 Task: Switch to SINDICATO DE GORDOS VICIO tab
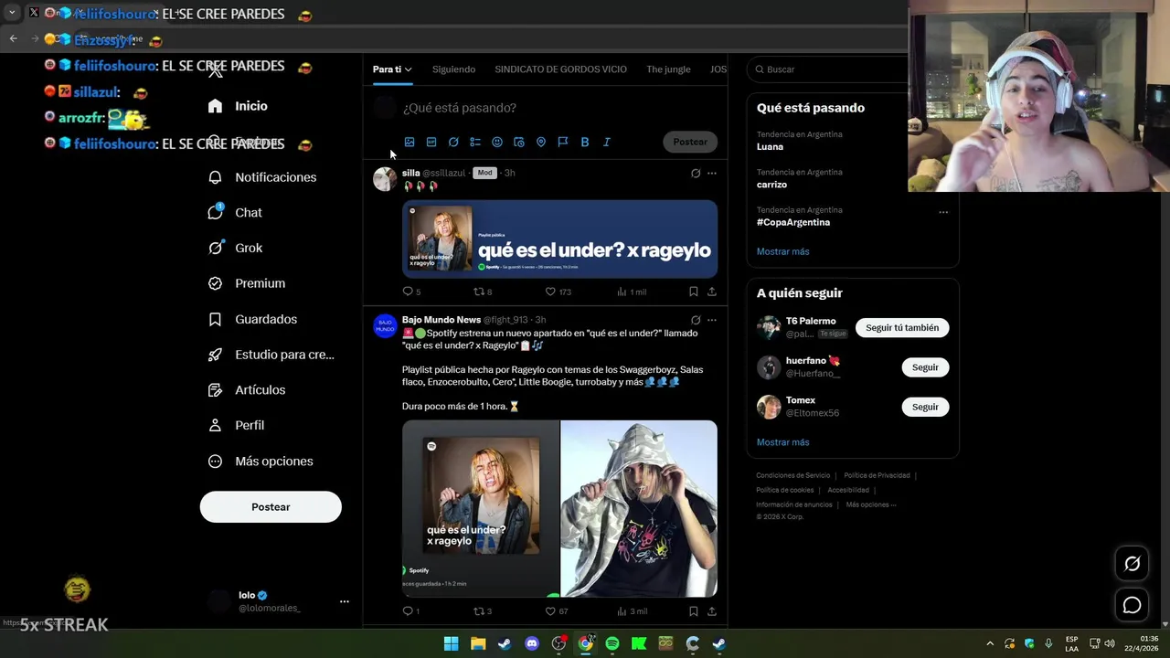point(560,69)
